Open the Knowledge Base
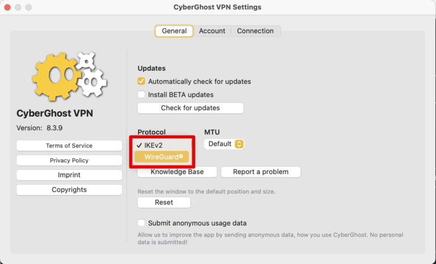The height and width of the screenshot is (264, 436). click(177, 172)
